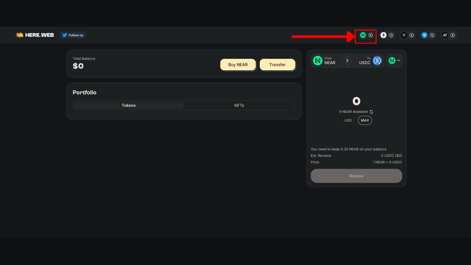The width and height of the screenshot is (471, 265).
Task: Click the Price label
Action: point(315,162)
